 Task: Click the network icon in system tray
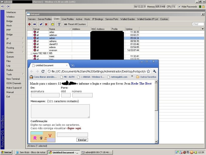[177, 152]
